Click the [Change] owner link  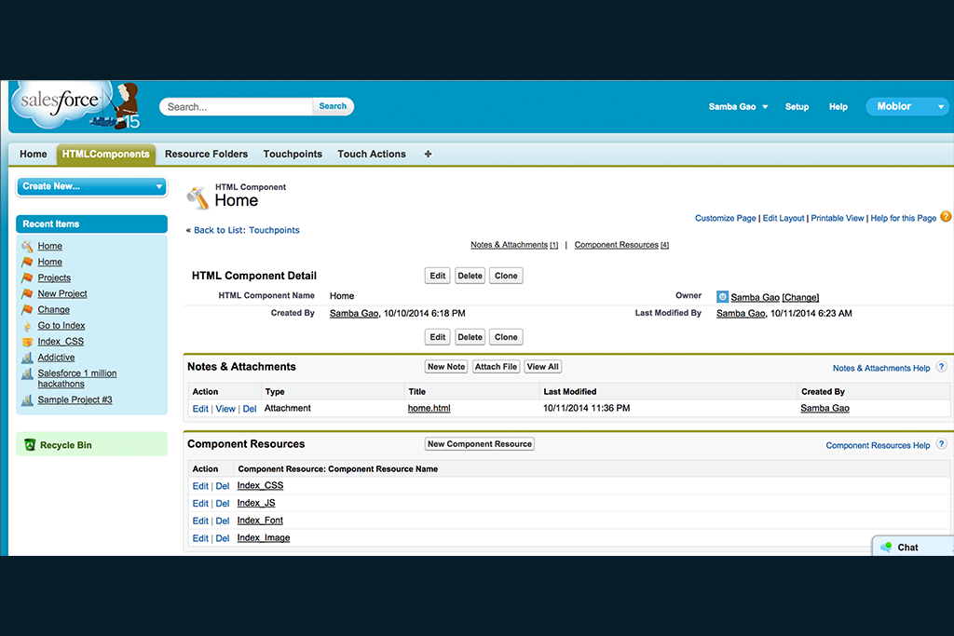point(800,297)
